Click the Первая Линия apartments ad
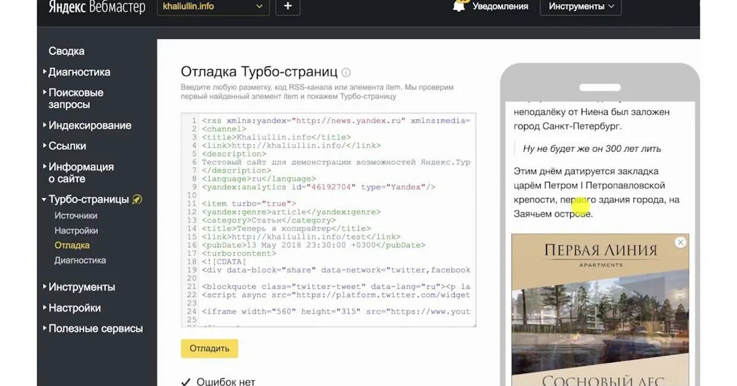Viewport: 737px width, 386px height. 600,310
